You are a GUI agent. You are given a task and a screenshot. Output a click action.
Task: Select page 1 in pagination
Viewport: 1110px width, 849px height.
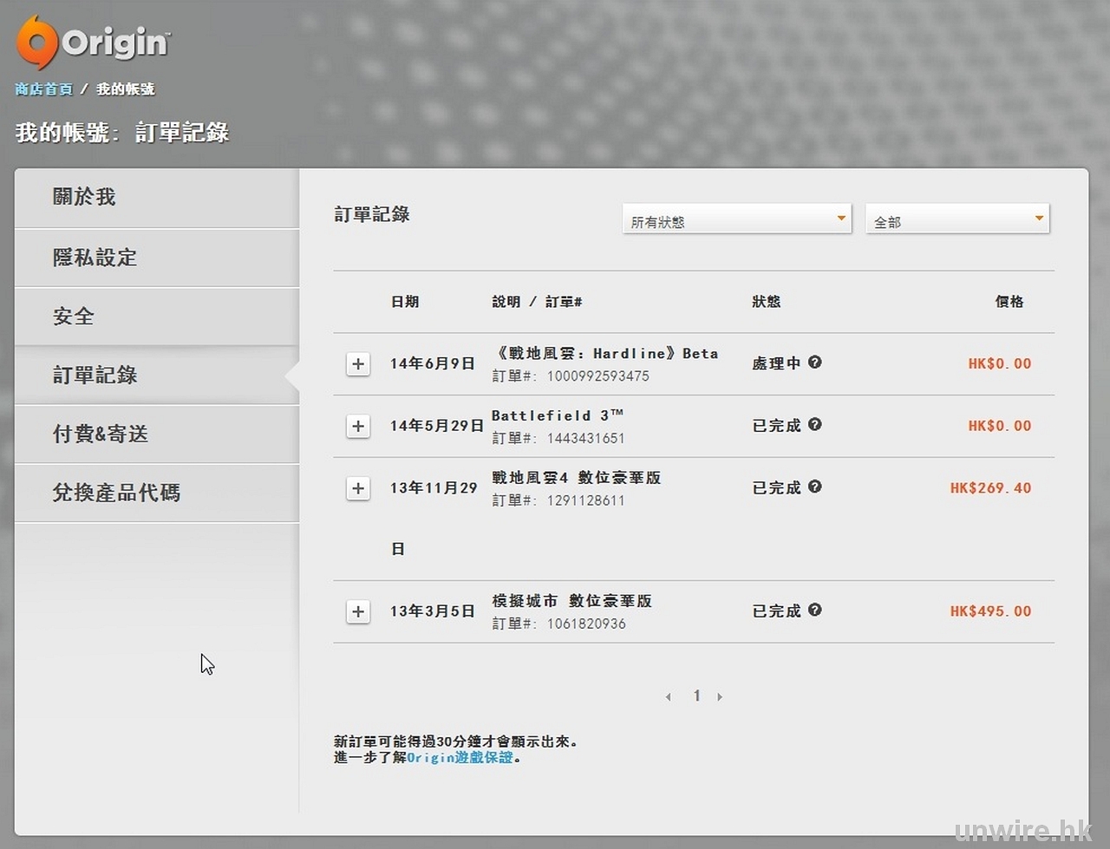696,696
